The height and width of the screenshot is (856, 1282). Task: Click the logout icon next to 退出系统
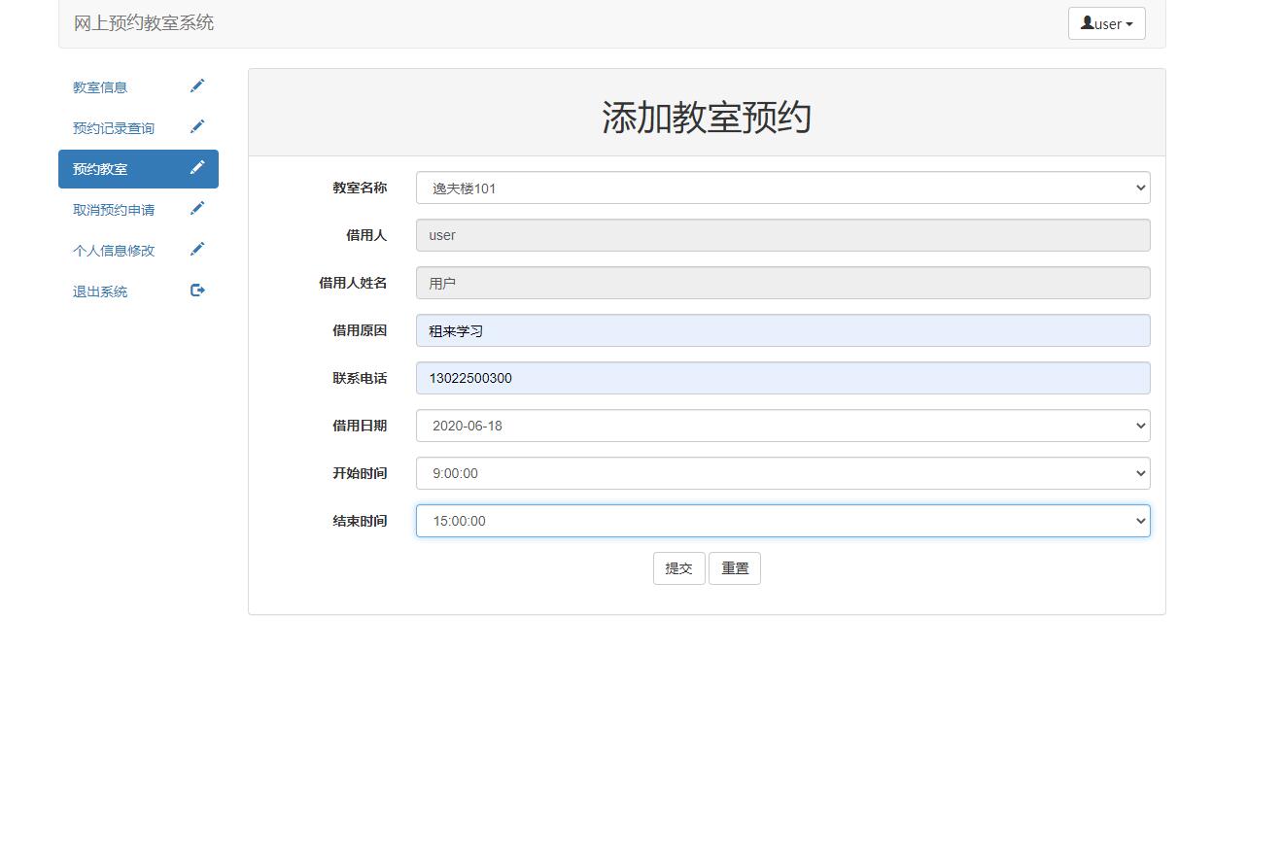click(197, 290)
